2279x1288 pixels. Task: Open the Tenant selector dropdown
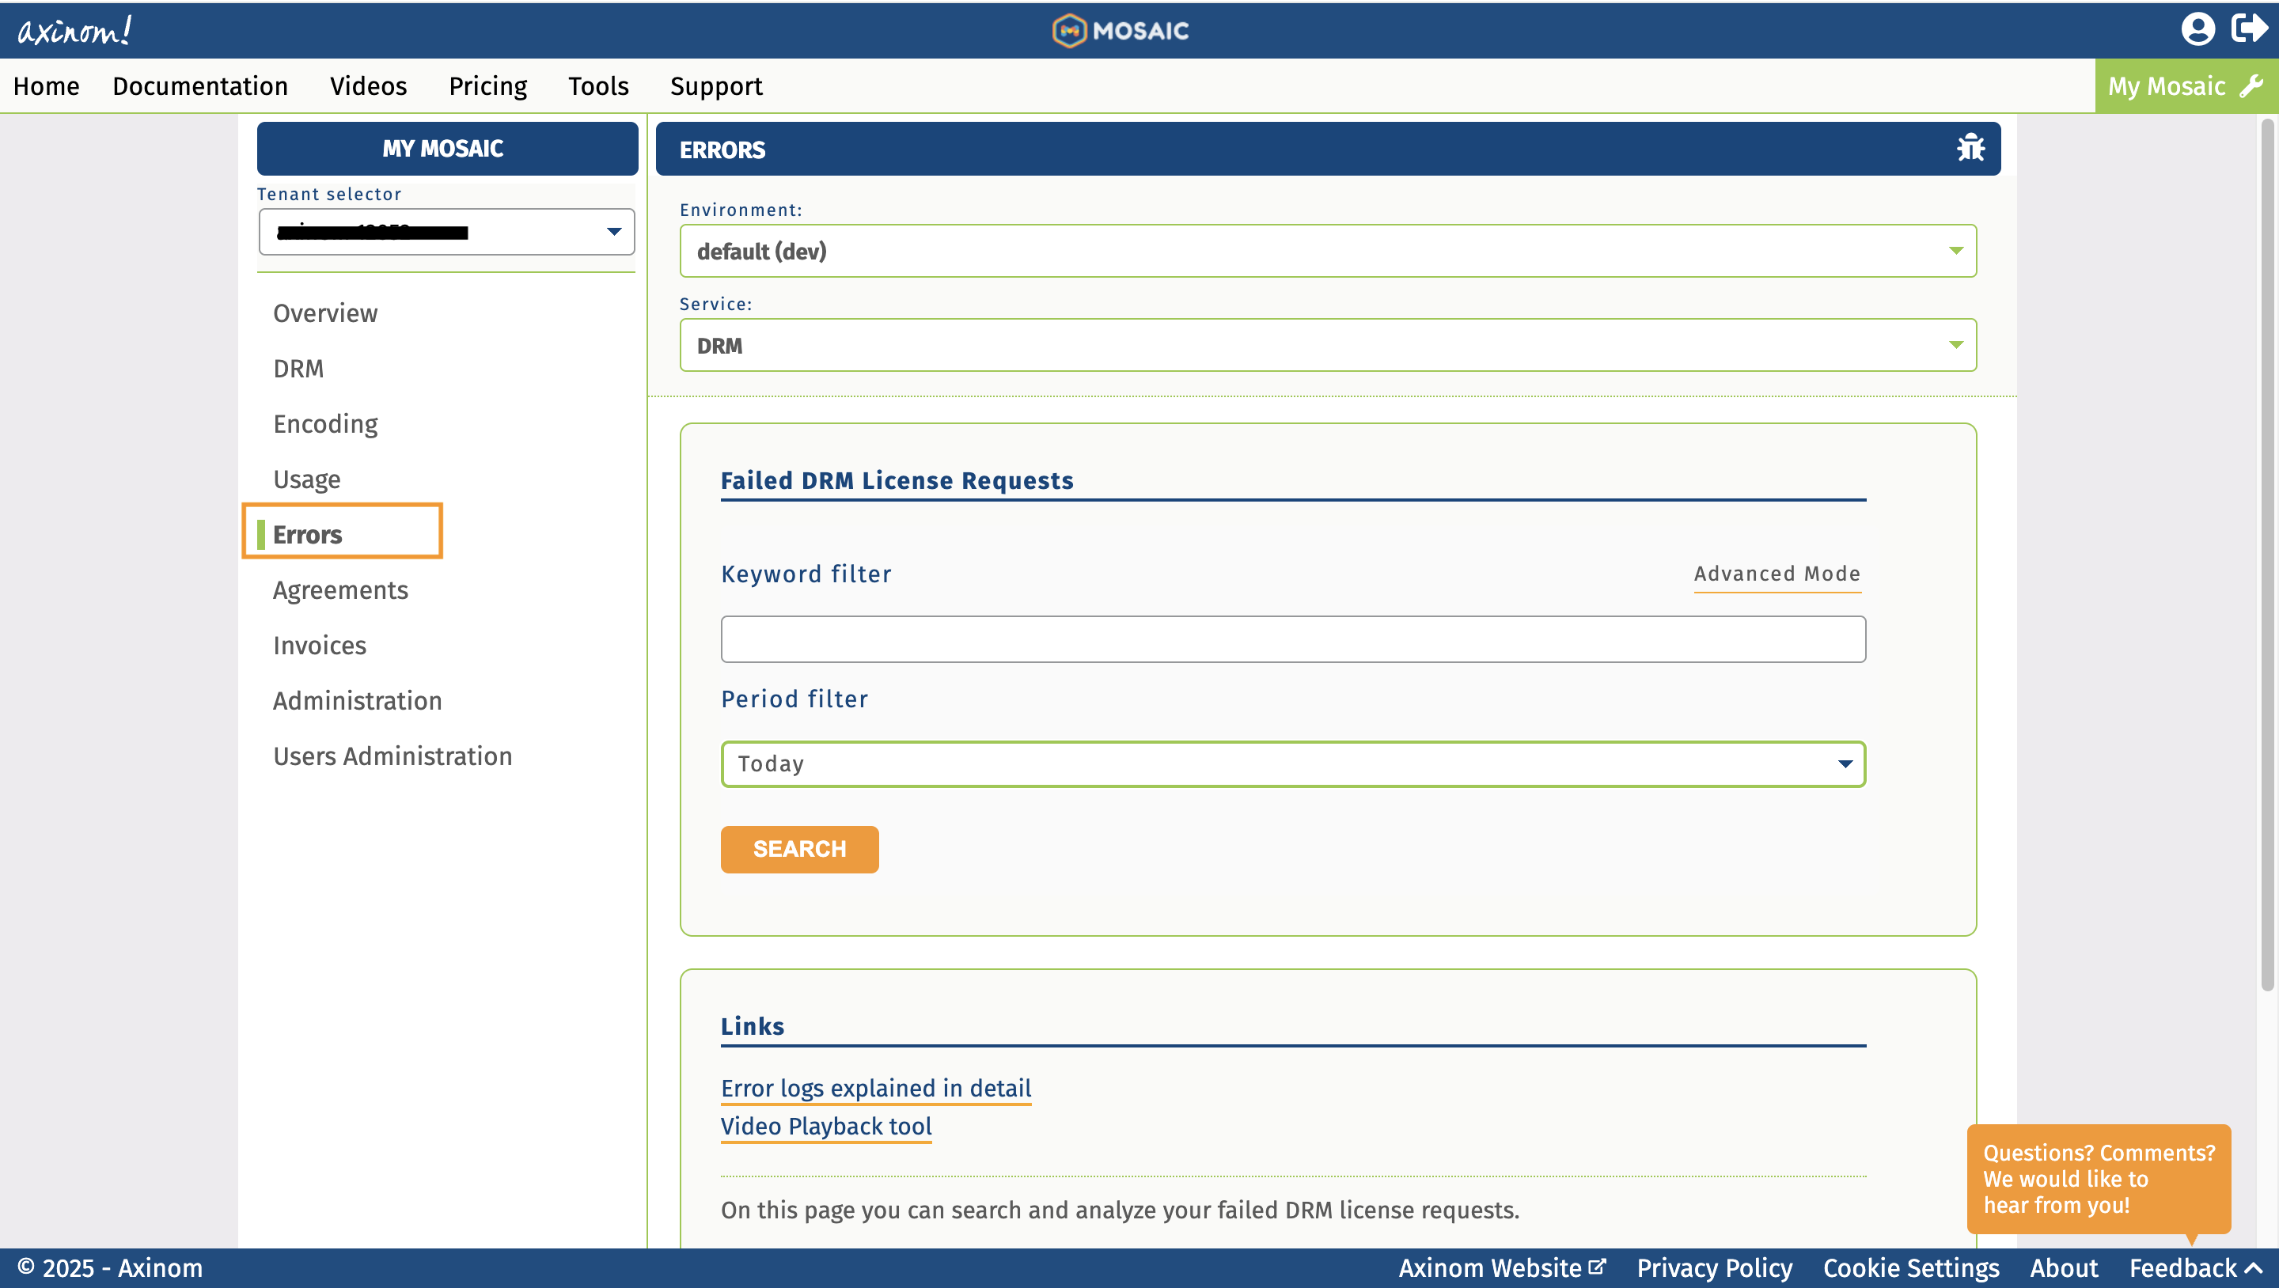coord(447,232)
